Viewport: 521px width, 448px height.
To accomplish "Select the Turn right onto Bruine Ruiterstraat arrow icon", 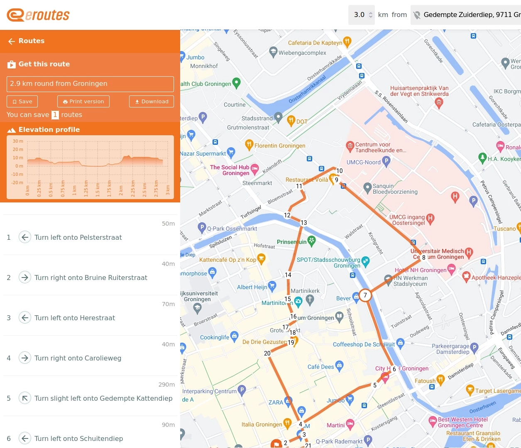I will point(25,278).
